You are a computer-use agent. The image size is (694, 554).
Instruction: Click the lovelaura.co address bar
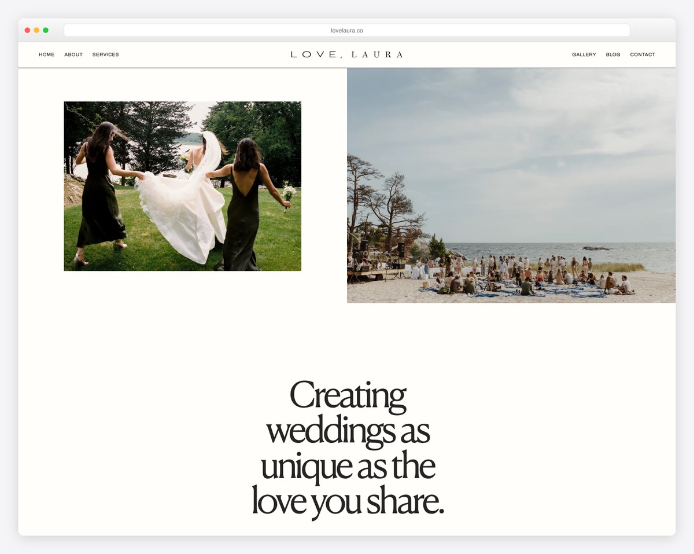347,30
